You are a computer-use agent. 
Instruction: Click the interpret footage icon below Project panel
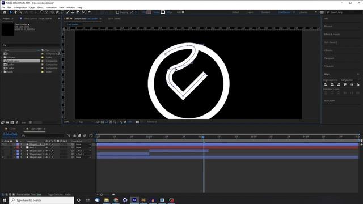(3, 122)
